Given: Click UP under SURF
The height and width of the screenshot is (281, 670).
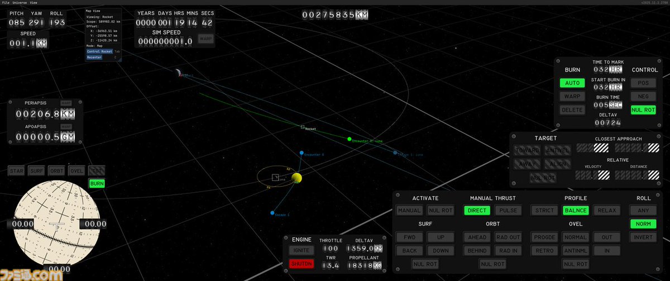Looking at the screenshot, I should tap(441, 237).
